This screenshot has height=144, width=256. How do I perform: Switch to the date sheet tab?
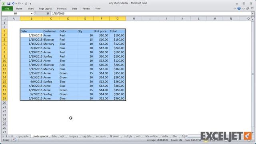click(x=54, y=136)
